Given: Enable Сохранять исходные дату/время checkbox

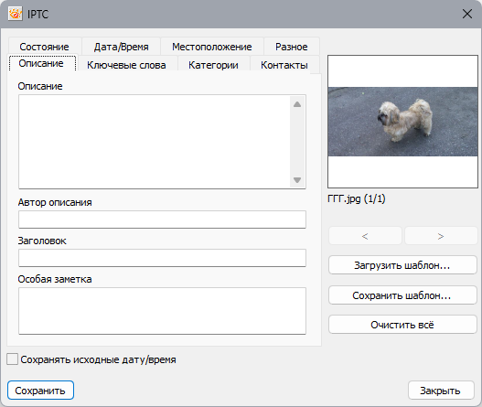Looking at the screenshot, I should pos(12,359).
